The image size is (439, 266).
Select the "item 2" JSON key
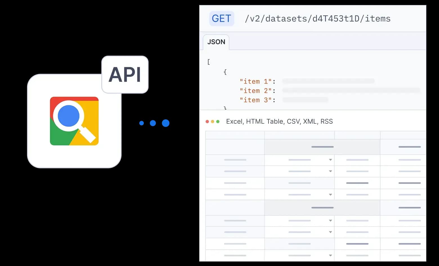pyautogui.click(x=256, y=91)
